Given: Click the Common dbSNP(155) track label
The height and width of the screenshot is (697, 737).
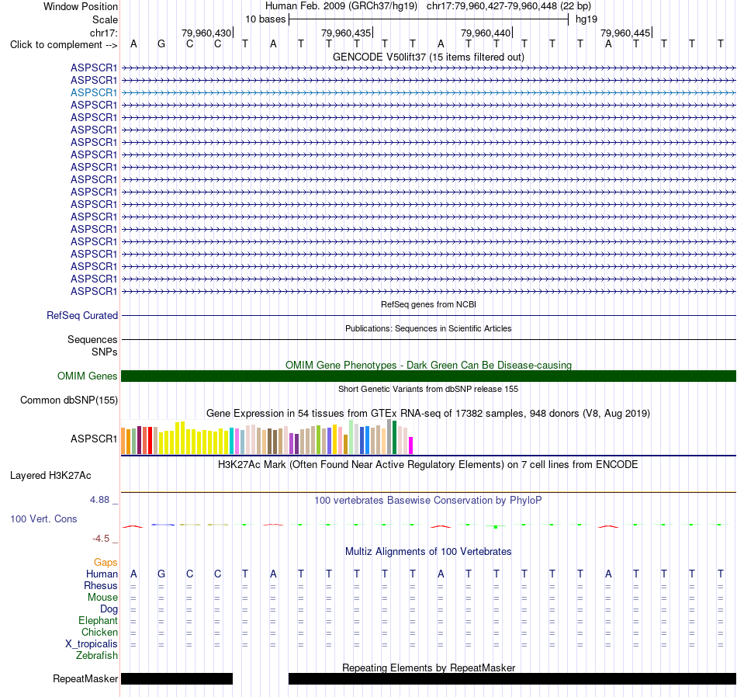Looking at the screenshot, I should [68, 401].
